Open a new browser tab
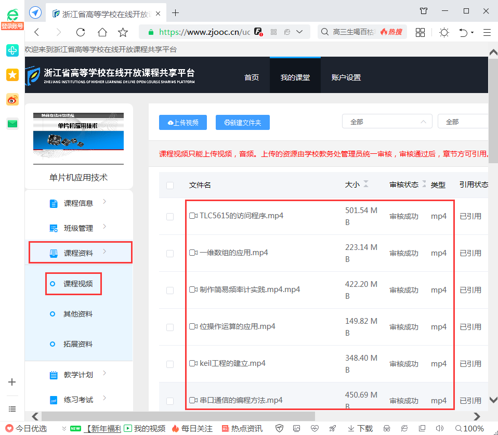The height and width of the screenshot is (435, 498). [175, 13]
